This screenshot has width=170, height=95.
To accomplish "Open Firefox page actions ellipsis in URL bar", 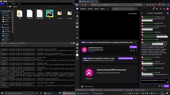I will point(136,5).
